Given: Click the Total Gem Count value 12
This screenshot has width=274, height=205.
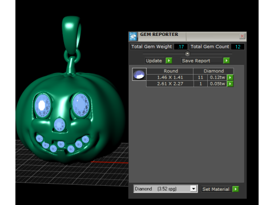Looking at the screenshot, I should [237, 47].
